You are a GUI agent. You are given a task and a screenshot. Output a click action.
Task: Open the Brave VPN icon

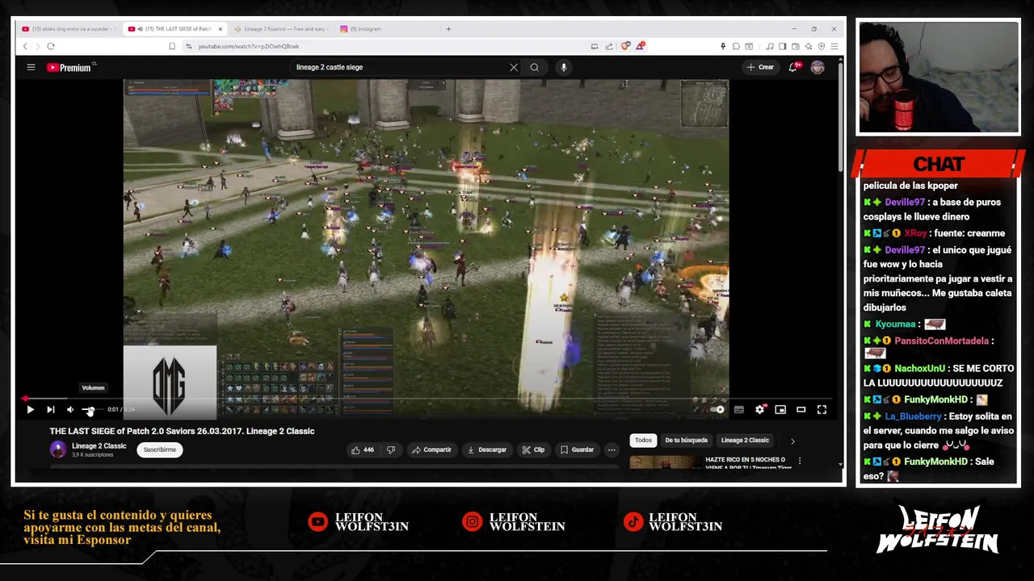[822, 46]
